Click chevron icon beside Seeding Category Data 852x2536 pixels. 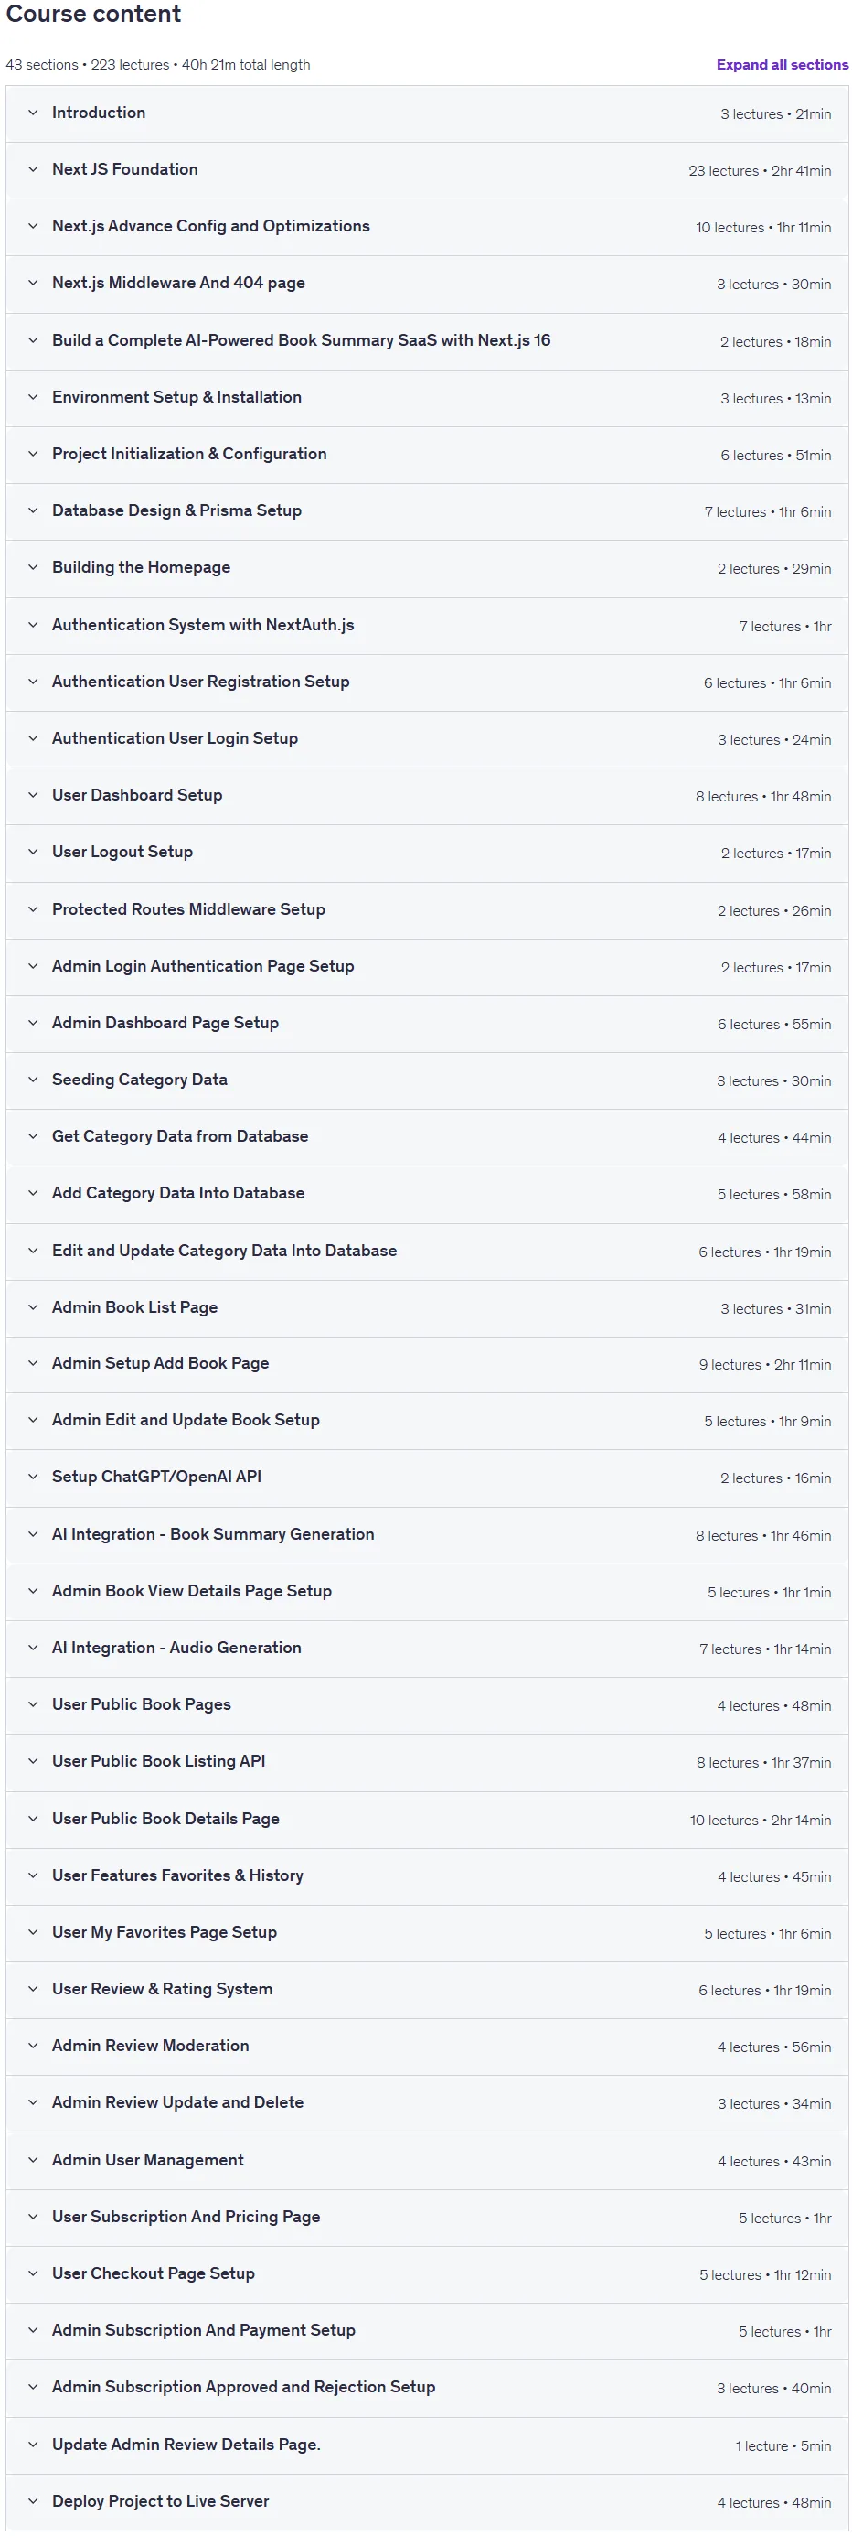coord(33,1079)
